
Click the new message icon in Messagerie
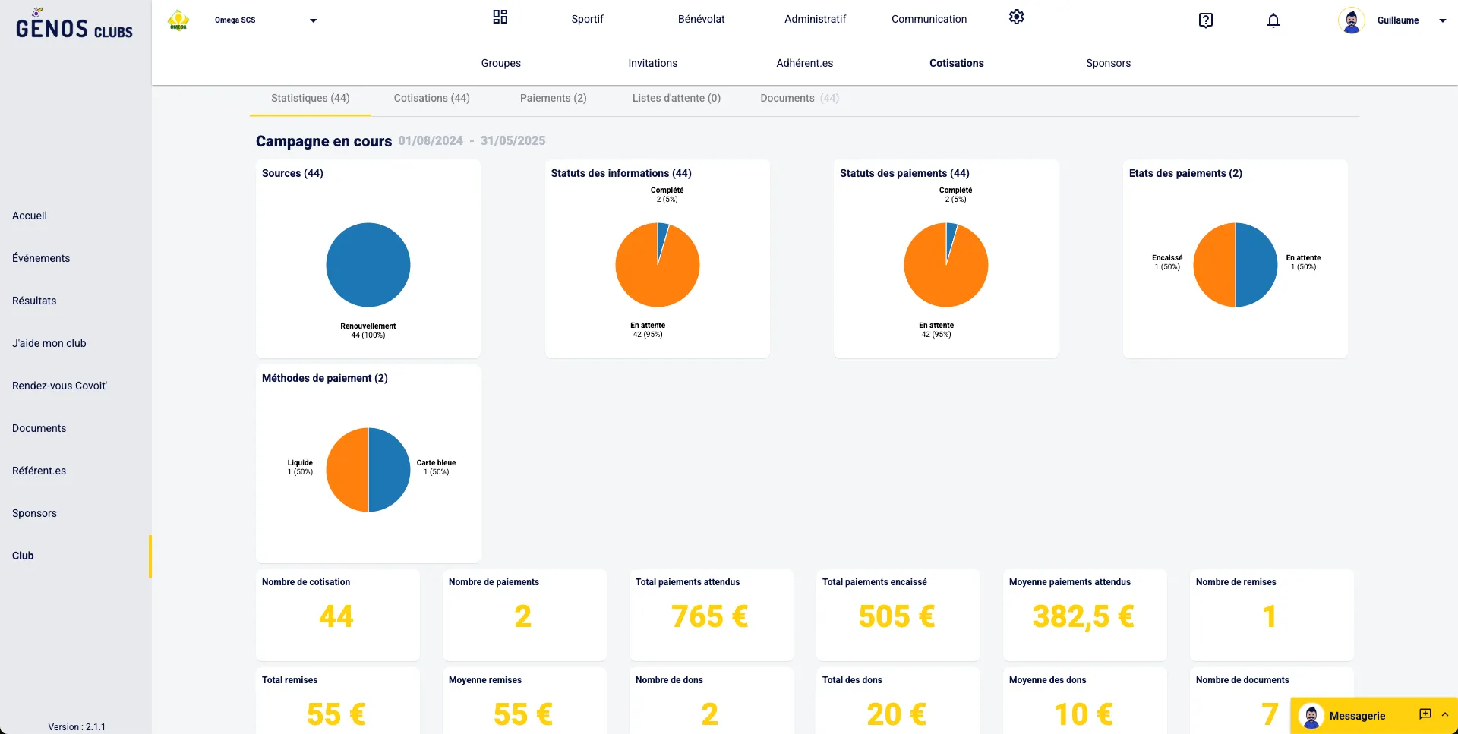1425,714
